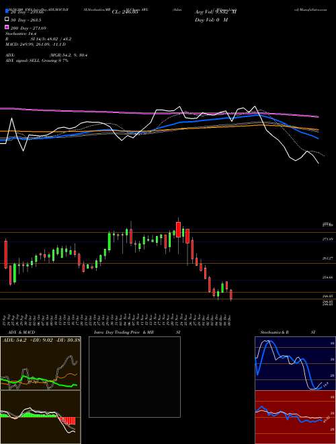Click the 'ADX: 54.2 +DY: 9.02' readout
336x444 pixels.
point(42,340)
